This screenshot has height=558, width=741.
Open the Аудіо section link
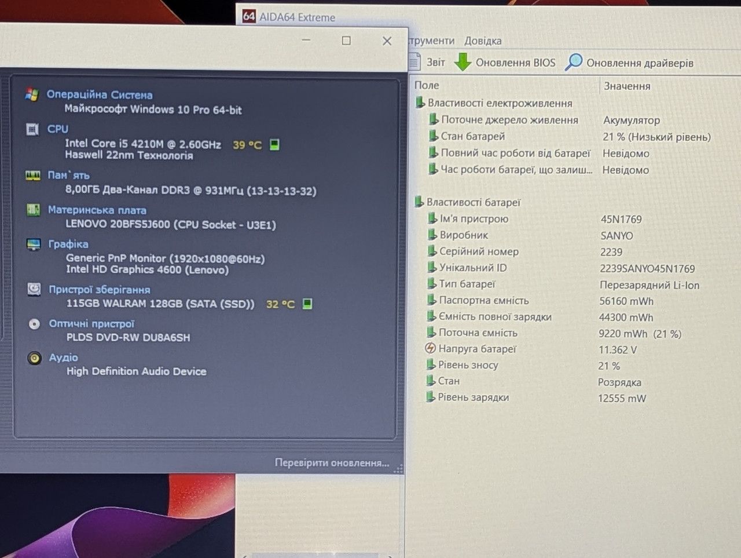[63, 358]
